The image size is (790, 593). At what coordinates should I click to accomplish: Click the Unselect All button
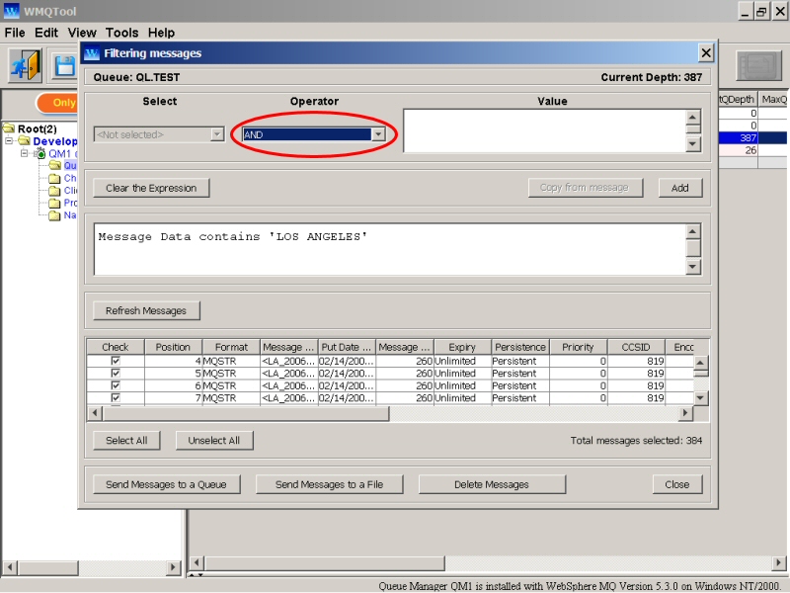tap(214, 440)
